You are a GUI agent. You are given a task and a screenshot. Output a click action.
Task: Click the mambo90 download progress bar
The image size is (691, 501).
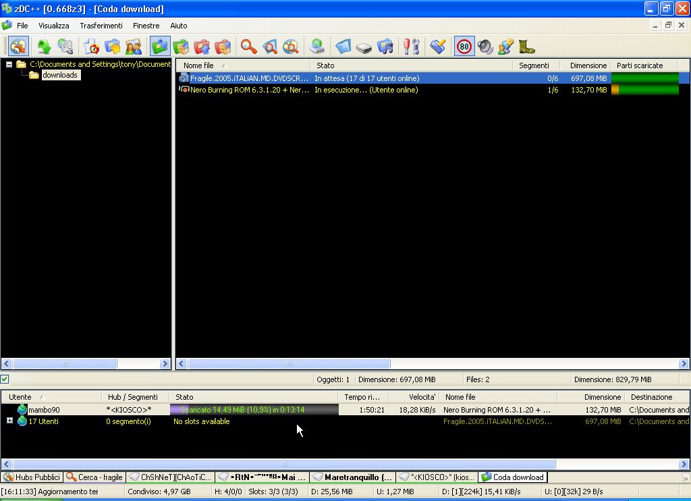[254, 410]
